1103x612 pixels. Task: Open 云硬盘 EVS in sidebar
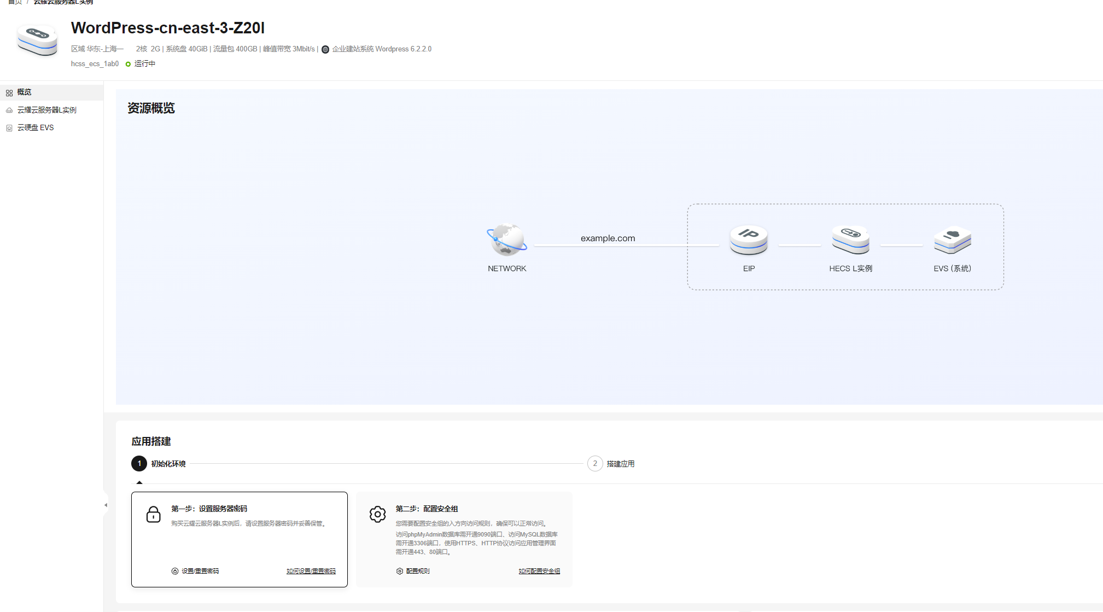tap(36, 127)
